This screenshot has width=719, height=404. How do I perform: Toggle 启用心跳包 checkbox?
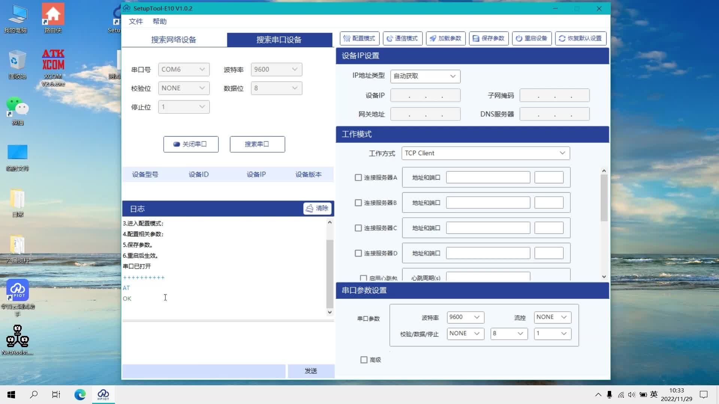coord(363,278)
